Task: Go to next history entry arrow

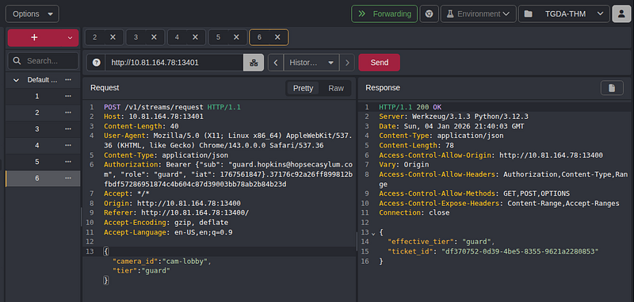Action: point(347,63)
